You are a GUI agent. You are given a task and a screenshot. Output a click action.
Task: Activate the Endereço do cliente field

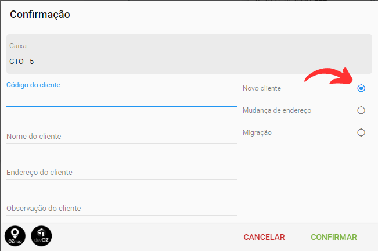(121, 173)
